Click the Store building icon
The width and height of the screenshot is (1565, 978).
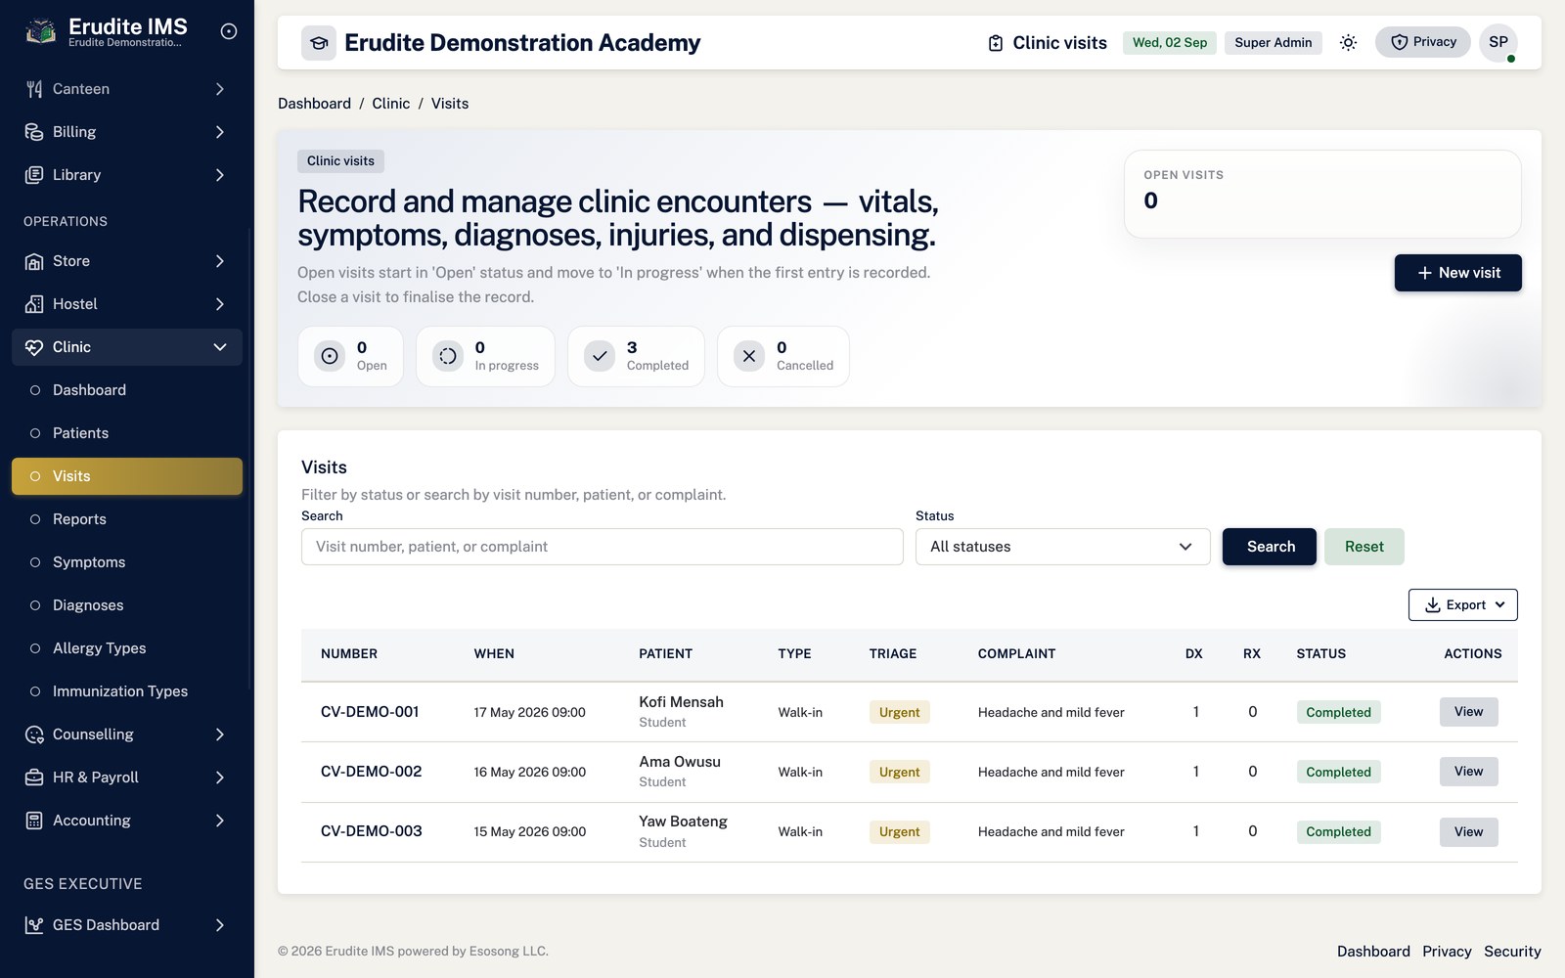34,261
